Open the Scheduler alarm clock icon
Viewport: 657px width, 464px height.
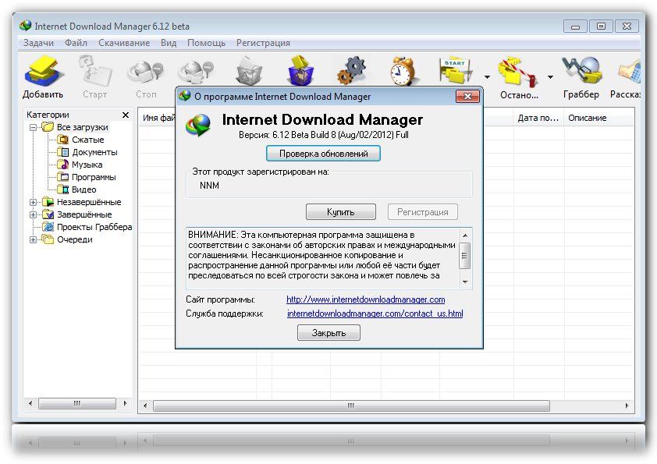[x=403, y=71]
